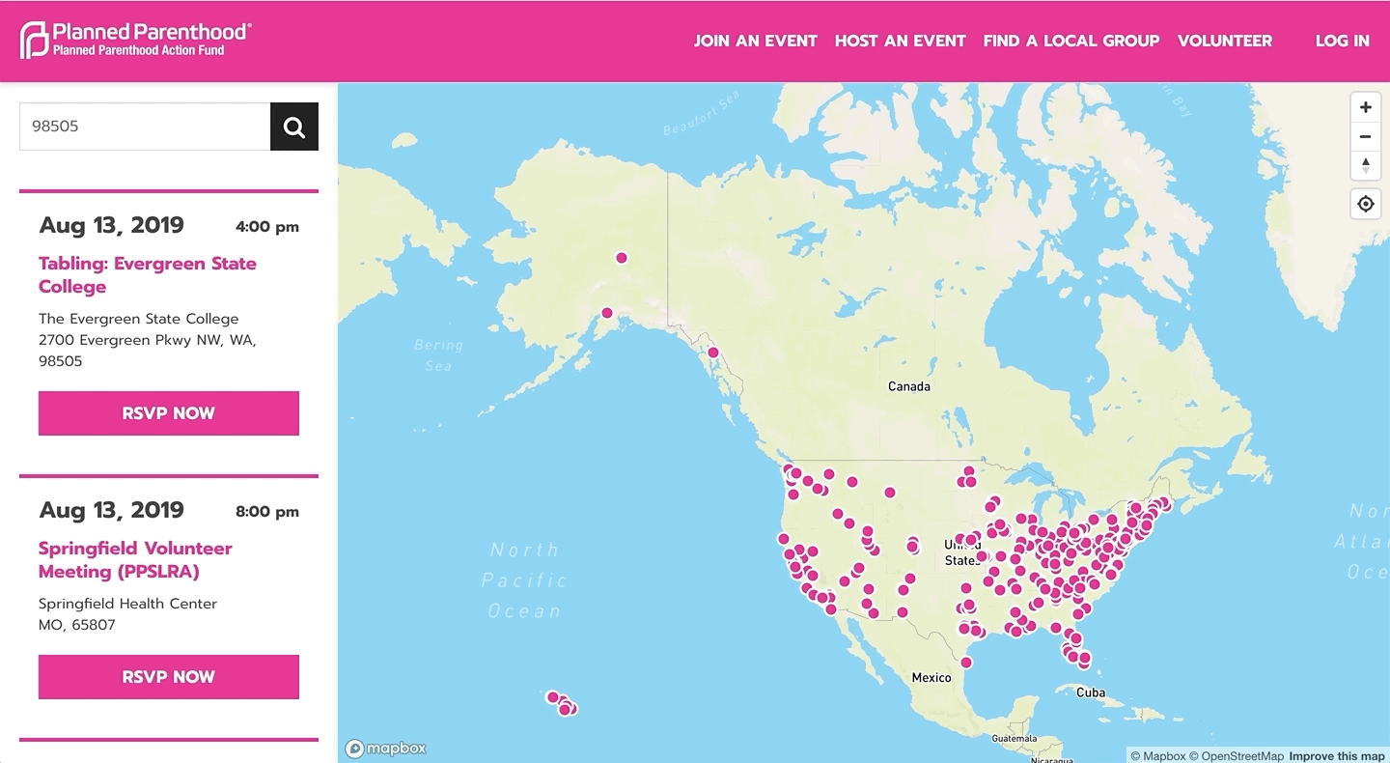Open Springfield Volunteer Meeting (PPSLRA) link
Screen dimensions: 1390x763
pos(135,560)
